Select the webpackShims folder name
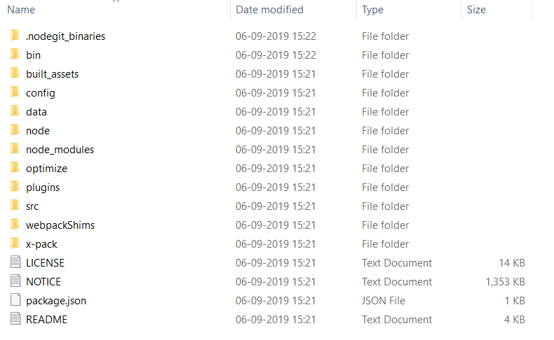 (60, 225)
